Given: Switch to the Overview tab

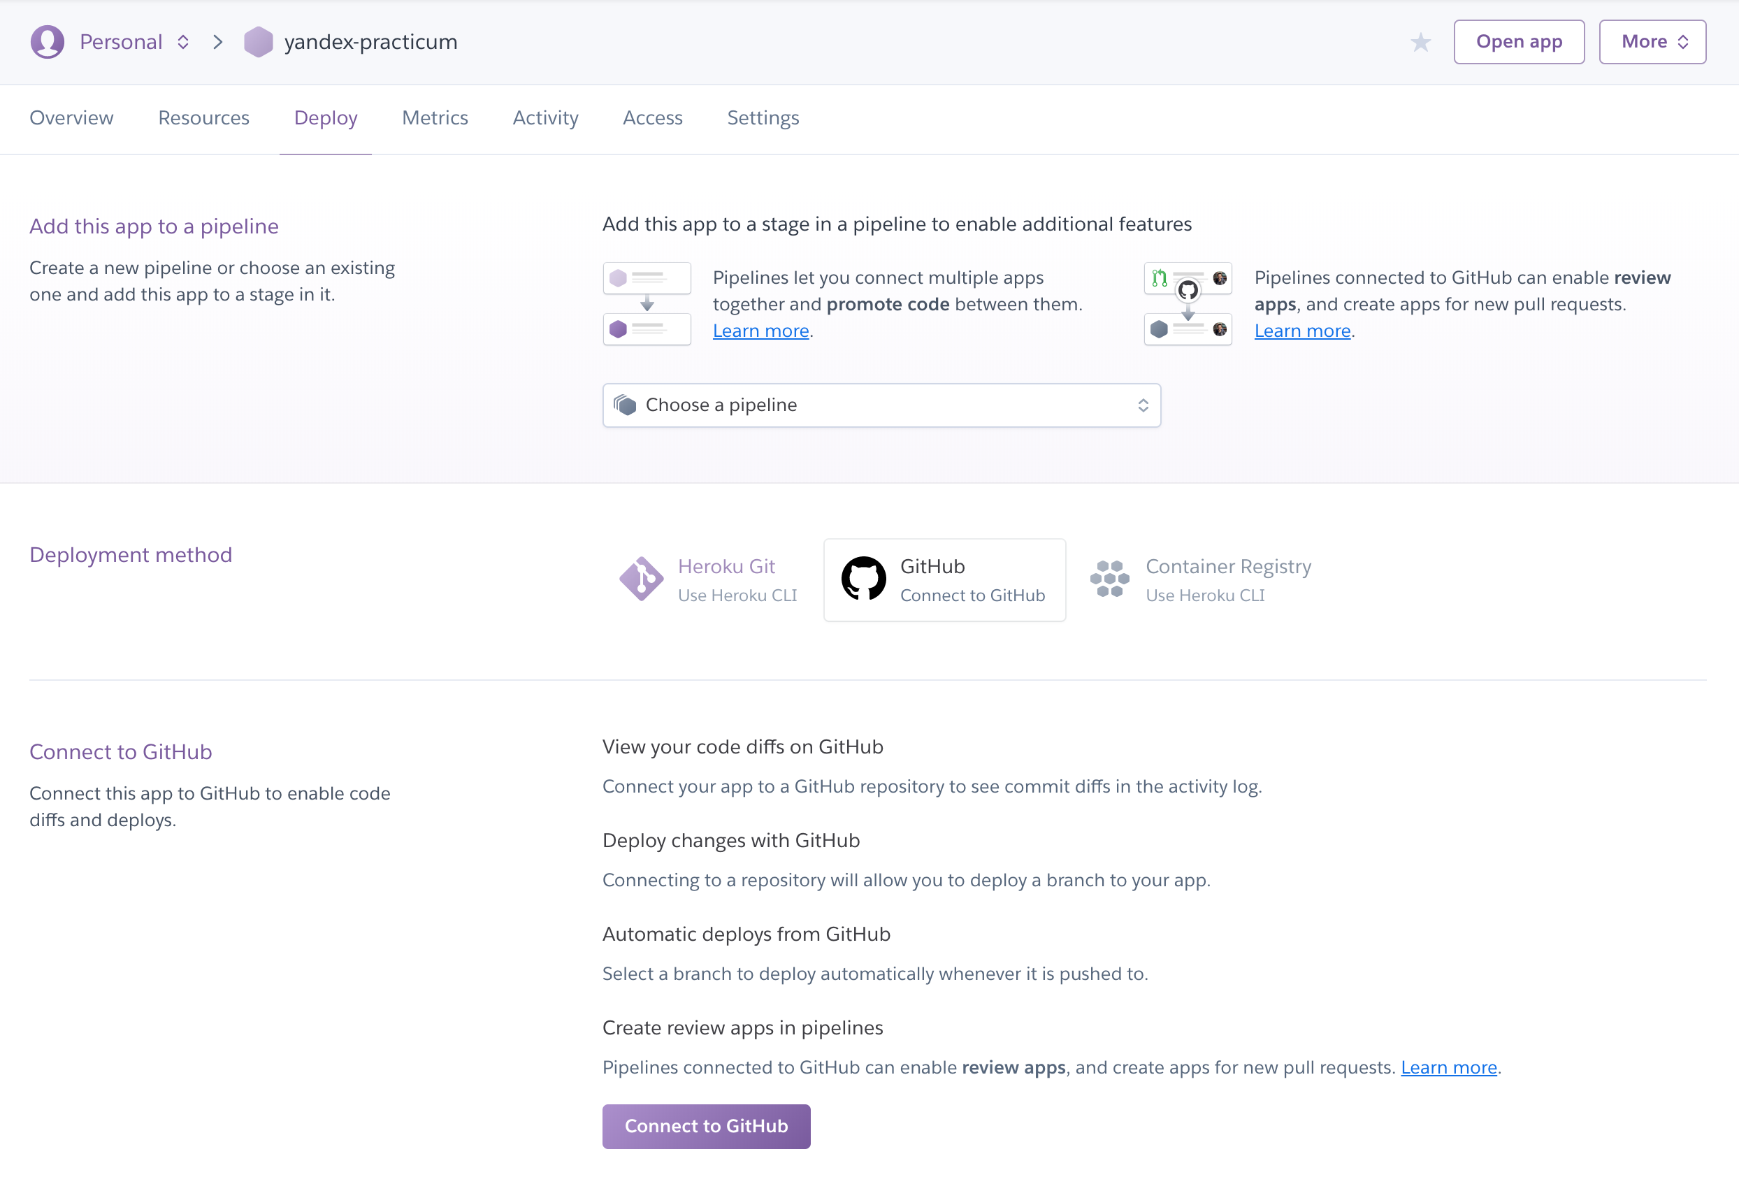Looking at the screenshot, I should (x=72, y=118).
